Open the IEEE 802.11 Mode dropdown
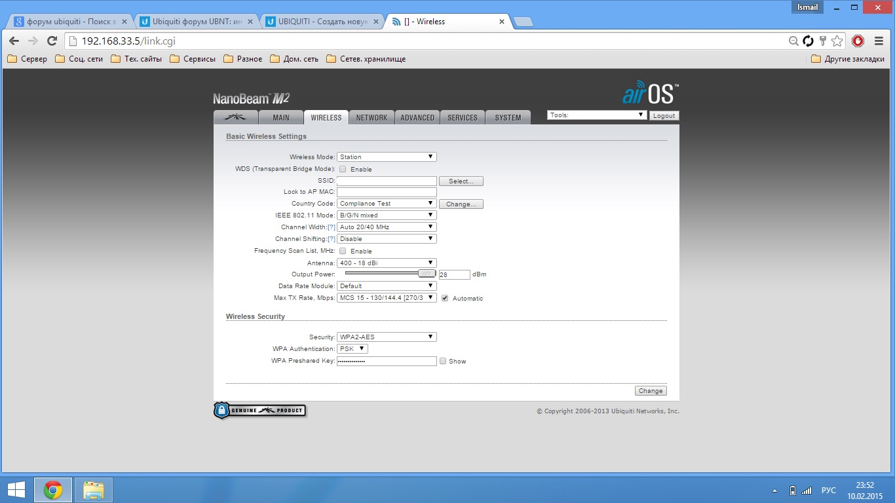This screenshot has height=503, width=895. pos(387,215)
